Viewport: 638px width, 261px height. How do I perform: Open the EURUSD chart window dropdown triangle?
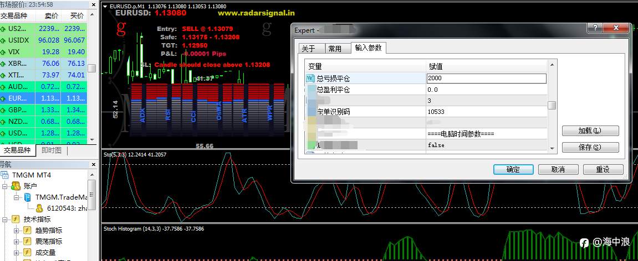pos(105,7)
